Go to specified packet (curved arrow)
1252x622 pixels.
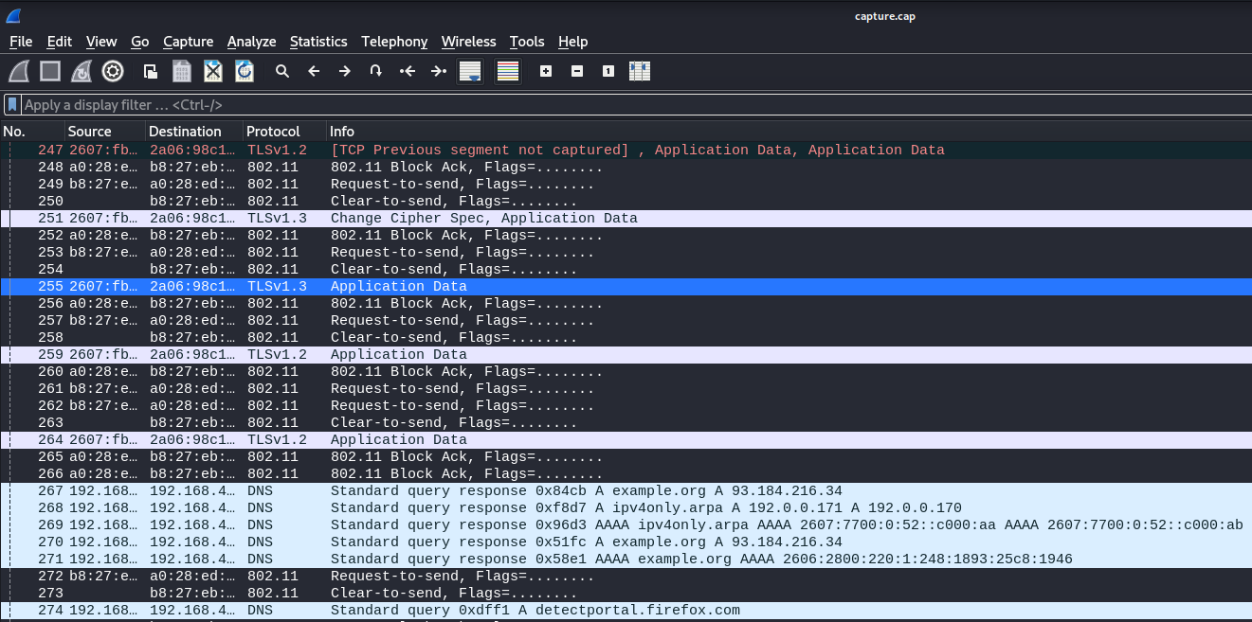tap(376, 71)
